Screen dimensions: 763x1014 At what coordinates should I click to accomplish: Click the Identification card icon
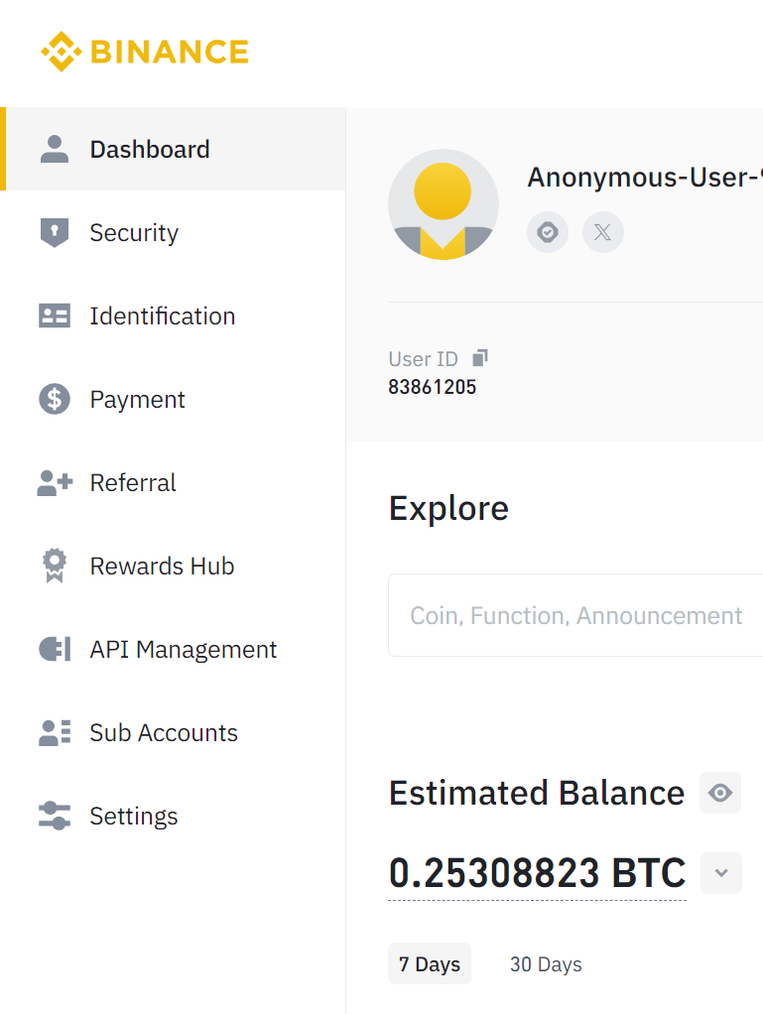[55, 317]
